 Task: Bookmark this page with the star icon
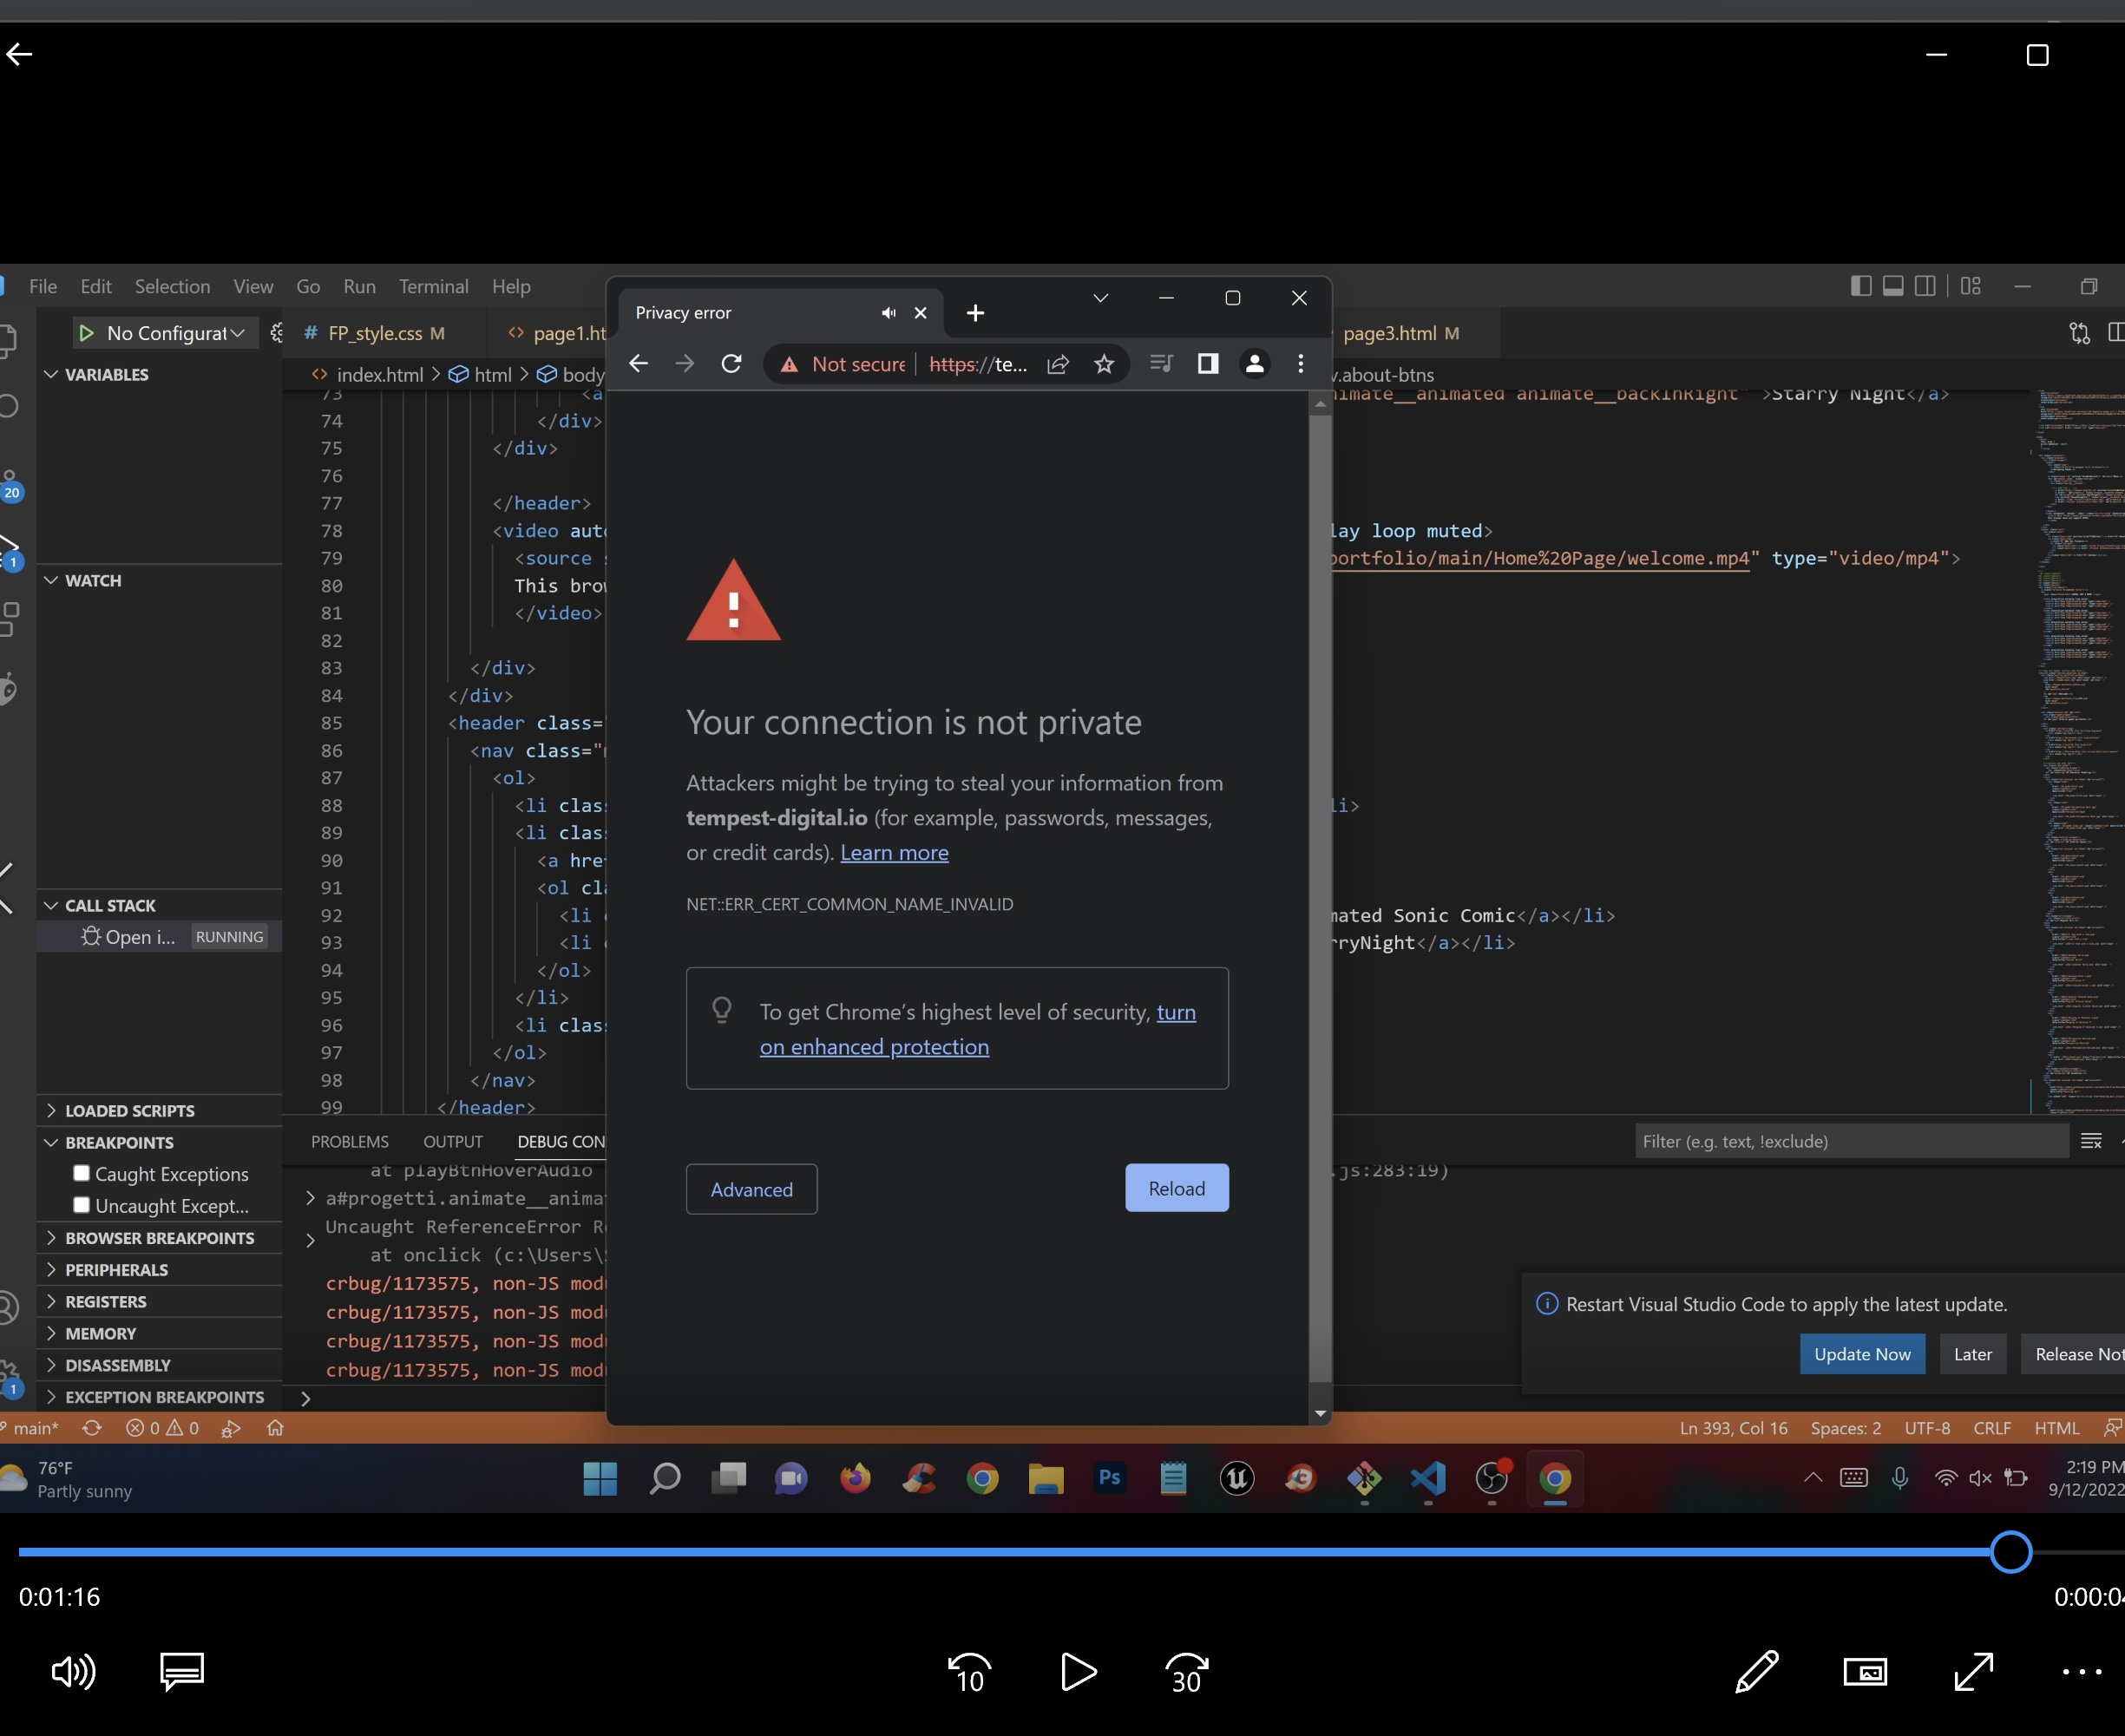[x=1104, y=364]
